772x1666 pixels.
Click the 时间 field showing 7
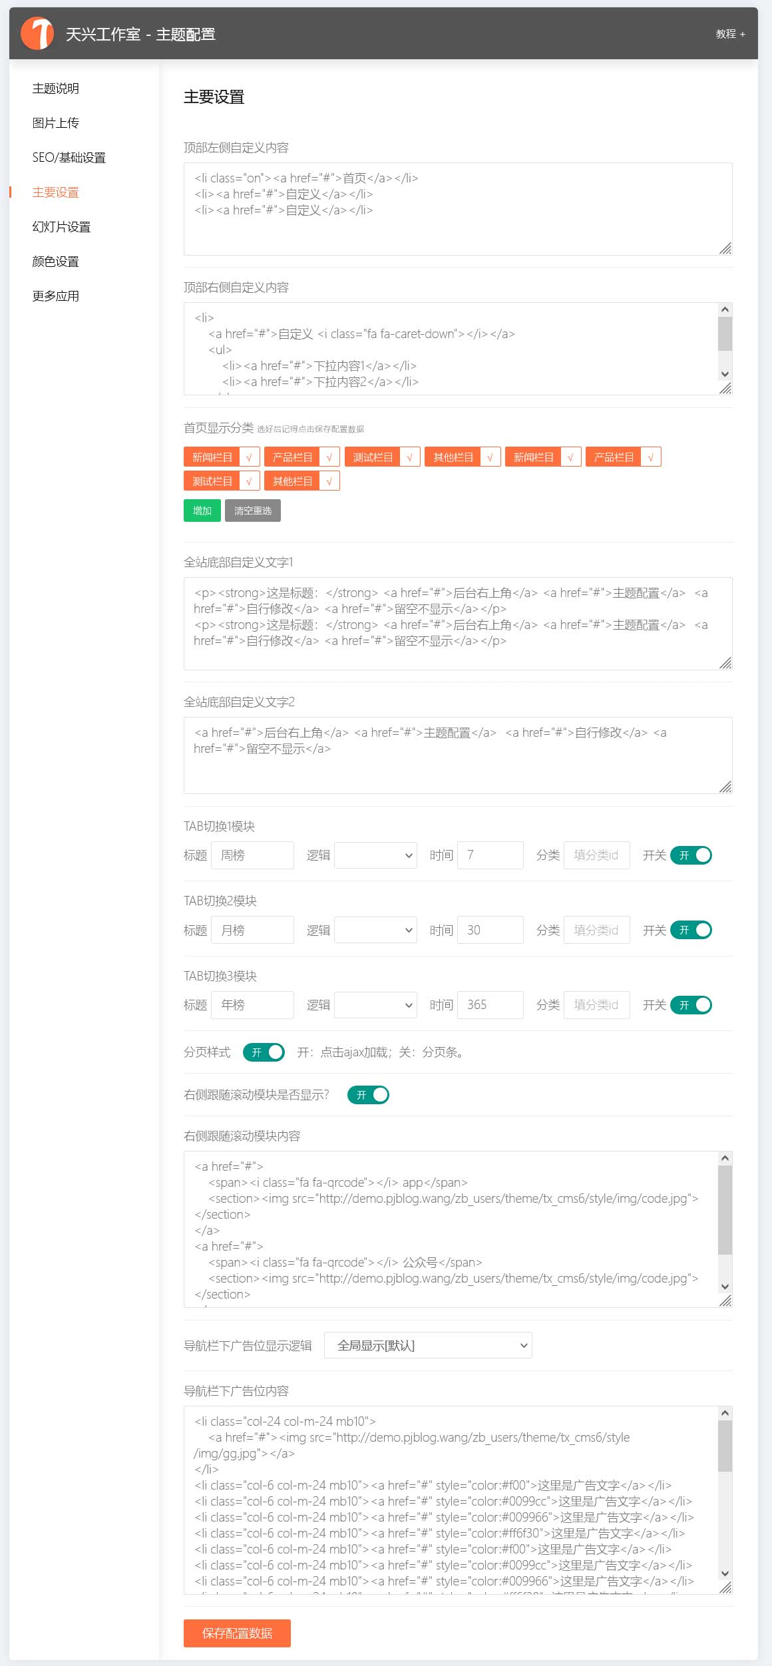[x=490, y=855]
